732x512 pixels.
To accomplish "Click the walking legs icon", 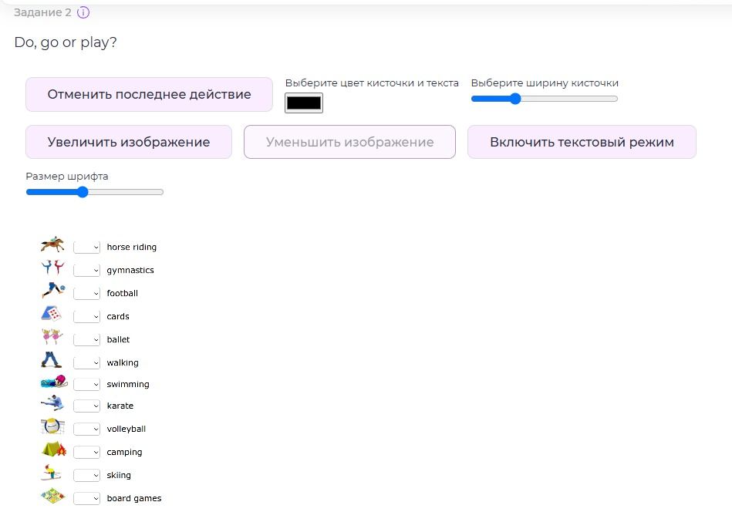I will 52,359.
